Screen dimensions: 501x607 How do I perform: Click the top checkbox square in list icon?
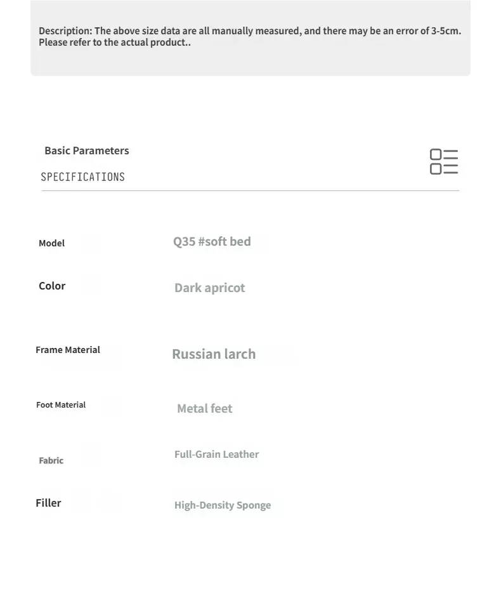coord(436,154)
